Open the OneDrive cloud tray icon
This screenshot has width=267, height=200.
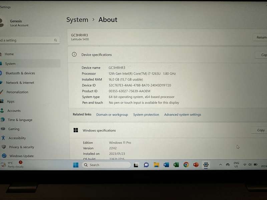coord(228,165)
